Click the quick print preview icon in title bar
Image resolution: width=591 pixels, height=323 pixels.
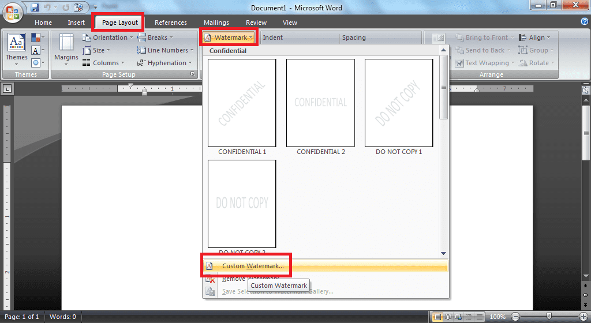(78, 7)
